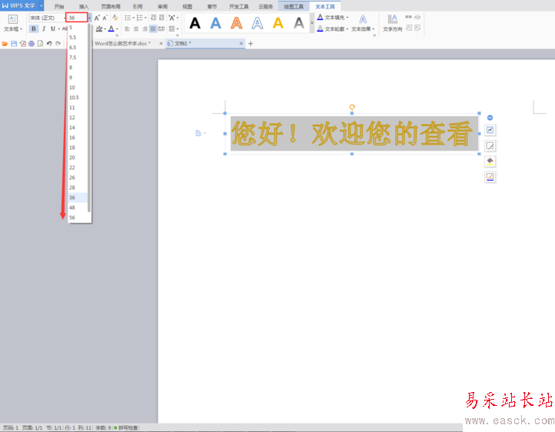This screenshot has height=432, width=555.
Task: Switch to Word怎么做艺术字.doc document tab
Action: pos(122,44)
